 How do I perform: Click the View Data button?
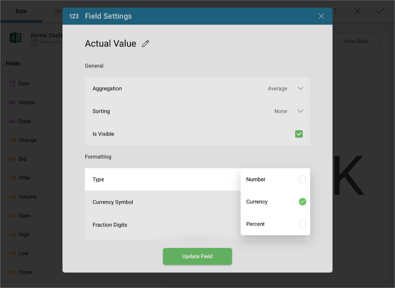pos(355,41)
